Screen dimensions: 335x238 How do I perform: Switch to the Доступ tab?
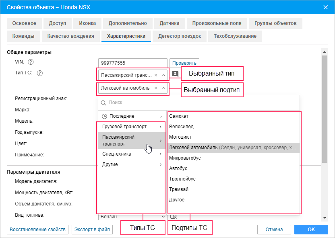coord(58,23)
